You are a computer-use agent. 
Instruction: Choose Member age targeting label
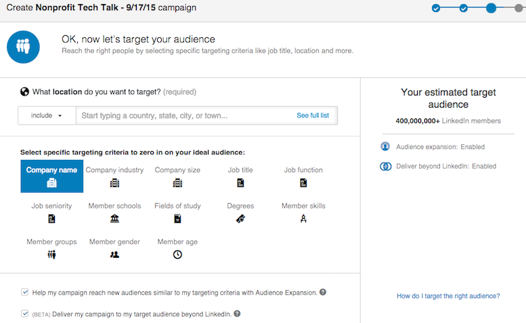pyautogui.click(x=177, y=242)
